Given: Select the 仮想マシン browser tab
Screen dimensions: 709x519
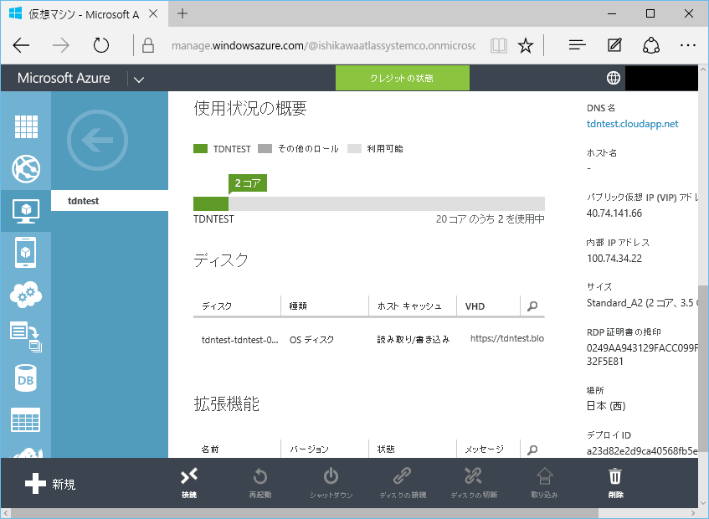Looking at the screenshot, I should click(x=84, y=14).
